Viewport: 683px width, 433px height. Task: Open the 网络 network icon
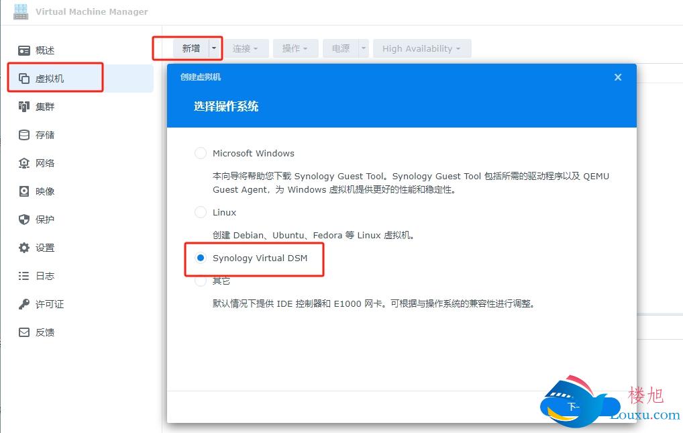24,163
